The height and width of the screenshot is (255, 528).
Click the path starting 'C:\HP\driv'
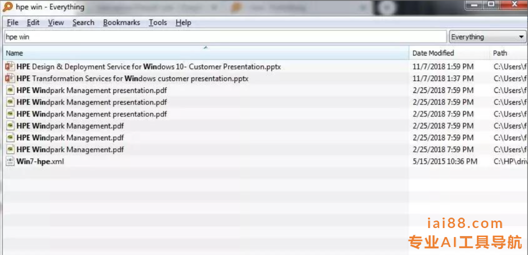pyautogui.click(x=510, y=162)
